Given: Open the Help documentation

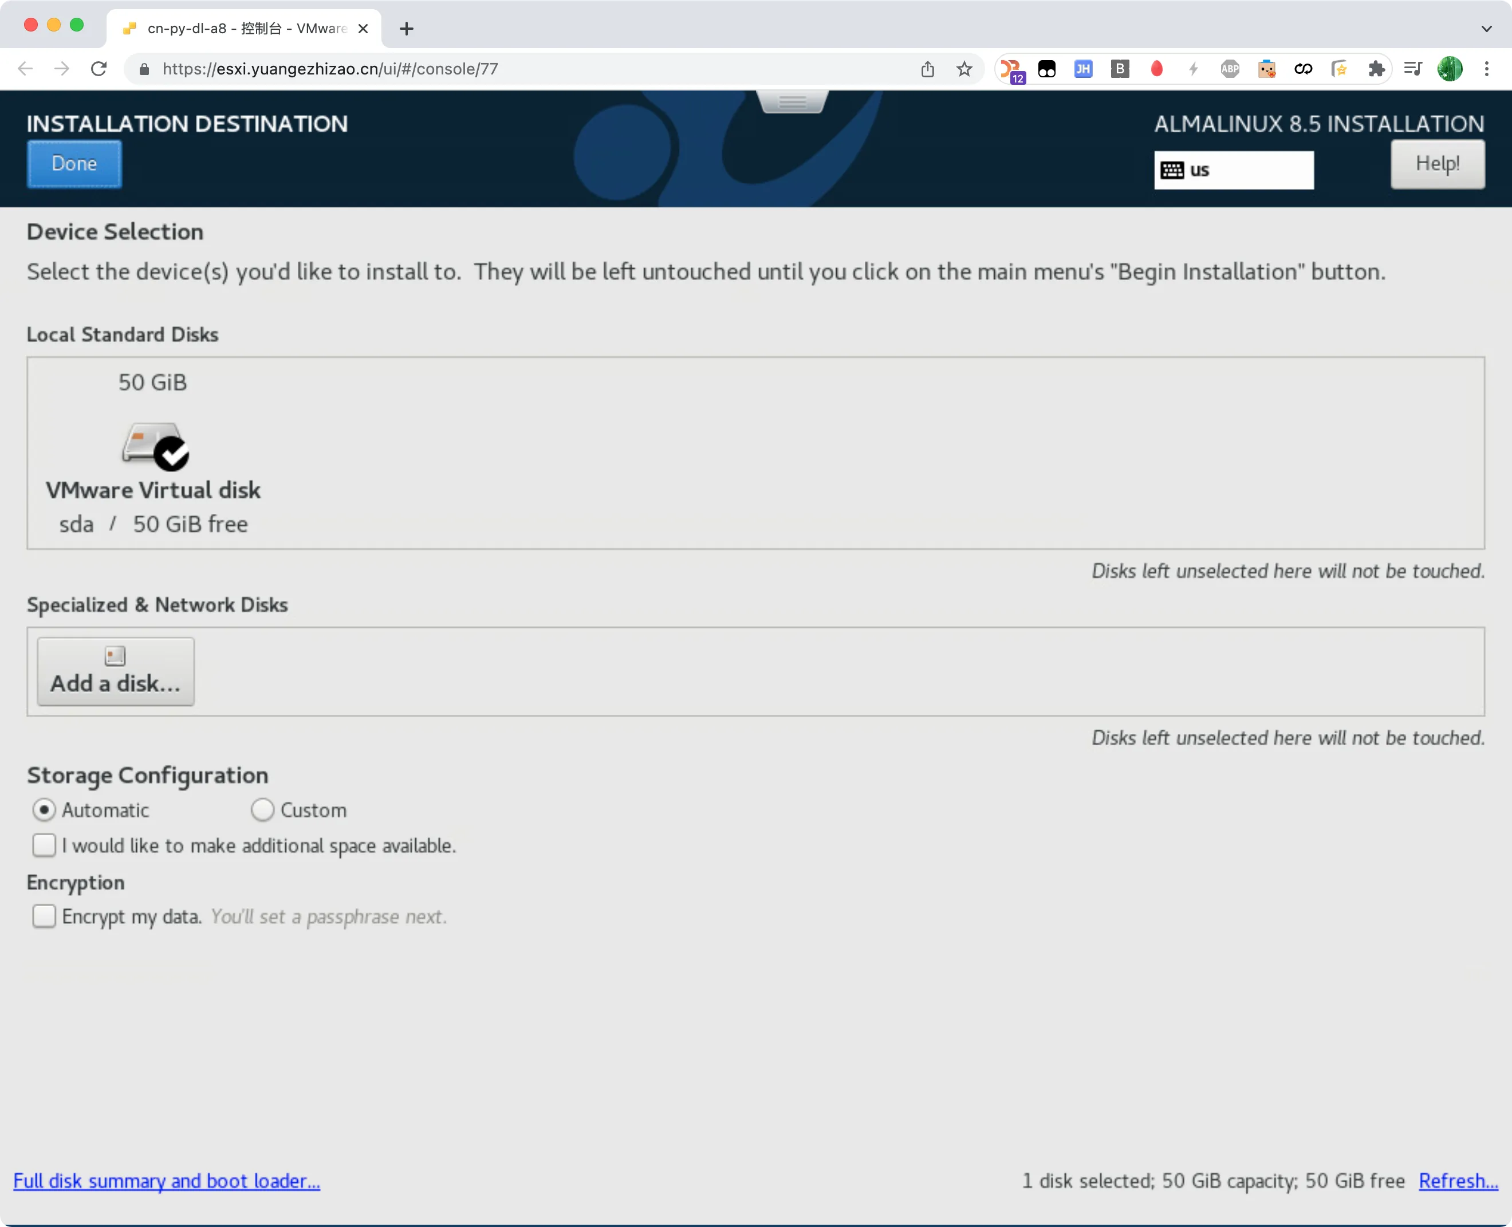Looking at the screenshot, I should (1437, 162).
